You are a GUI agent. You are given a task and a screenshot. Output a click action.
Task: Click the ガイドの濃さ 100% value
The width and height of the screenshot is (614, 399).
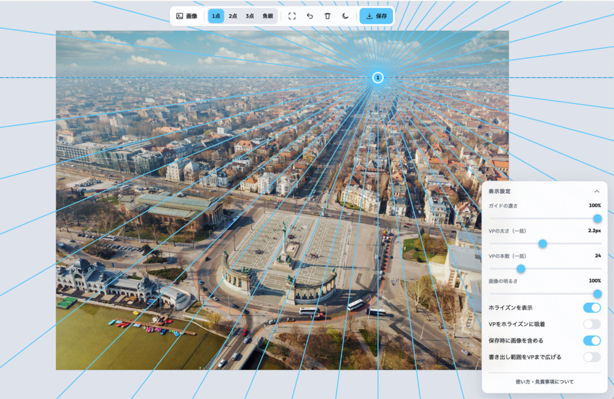[x=594, y=206]
